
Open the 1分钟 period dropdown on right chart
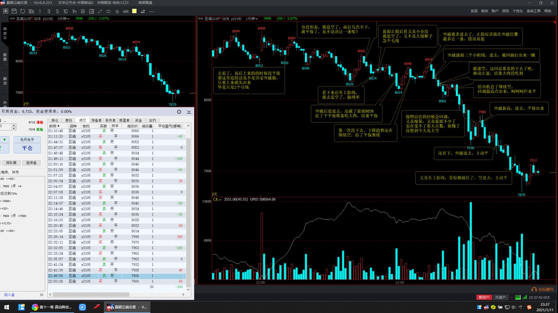252,19
